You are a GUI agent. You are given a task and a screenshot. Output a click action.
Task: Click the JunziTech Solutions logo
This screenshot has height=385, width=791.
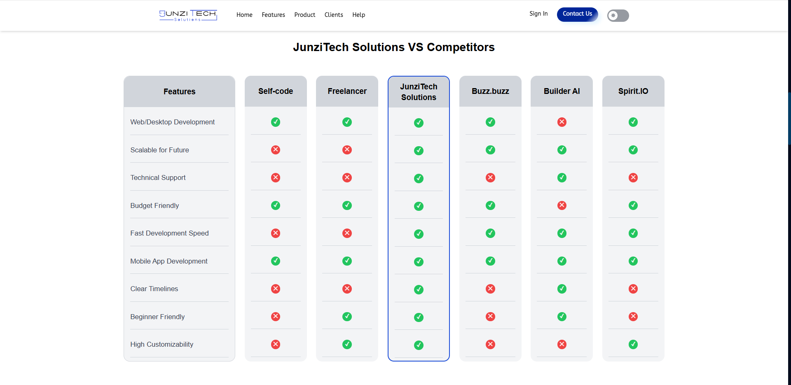point(188,15)
